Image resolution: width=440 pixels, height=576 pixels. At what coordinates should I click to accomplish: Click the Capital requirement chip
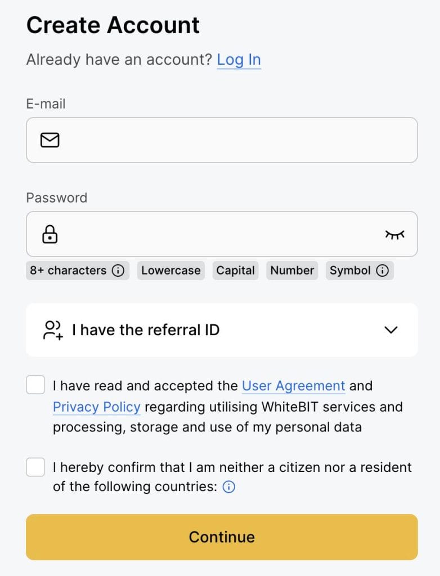[236, 271]
